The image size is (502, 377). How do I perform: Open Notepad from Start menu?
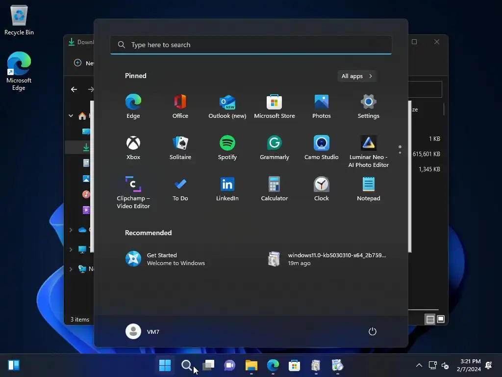pos(369,189)
